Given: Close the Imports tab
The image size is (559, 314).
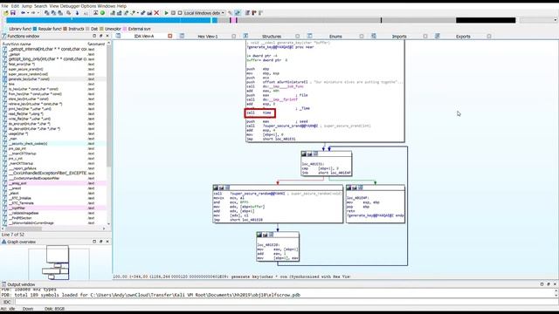Looking at the screenshot, I should click(425, 36).
